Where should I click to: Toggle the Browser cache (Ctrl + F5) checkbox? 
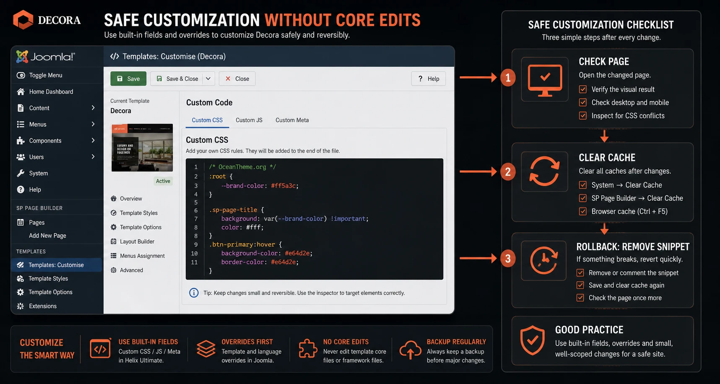(x=583, y=211)
